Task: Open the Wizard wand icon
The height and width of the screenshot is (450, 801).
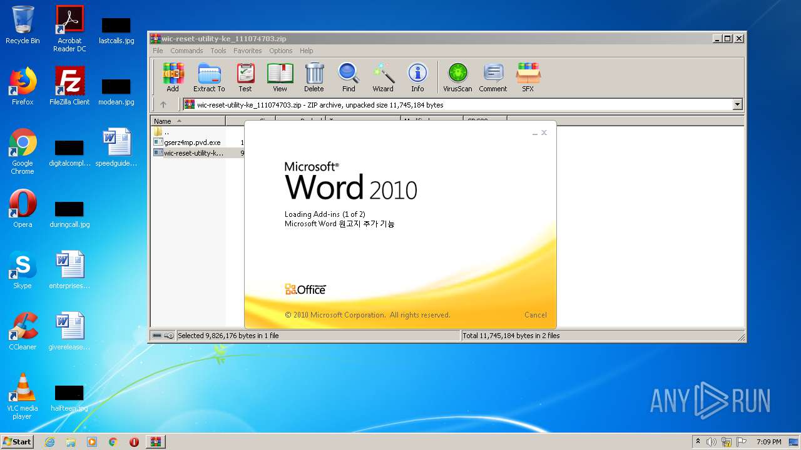Action: click(x=383, y=77)
